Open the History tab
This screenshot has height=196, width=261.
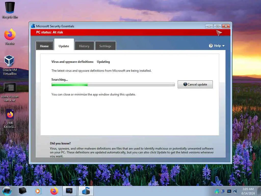(x=84, y=46)
